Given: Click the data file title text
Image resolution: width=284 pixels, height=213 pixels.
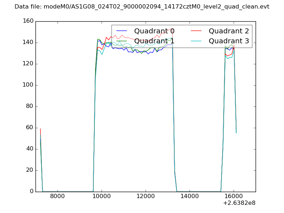Looking at the screenshot, I should coord(142,7).
